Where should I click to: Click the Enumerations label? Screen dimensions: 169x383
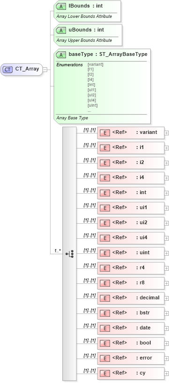70,65
